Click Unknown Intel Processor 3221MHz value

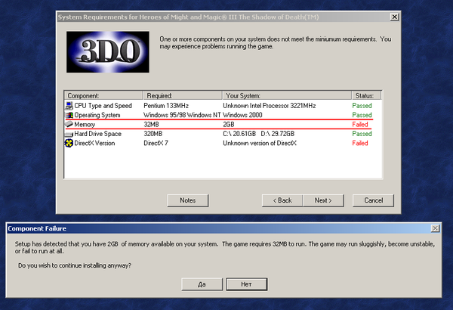(270, 106)
